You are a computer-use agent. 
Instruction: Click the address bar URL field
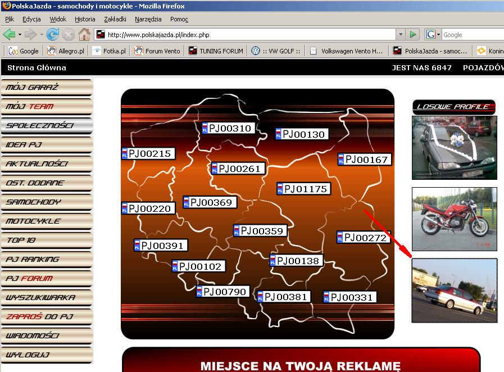click(x=247, y=34)
